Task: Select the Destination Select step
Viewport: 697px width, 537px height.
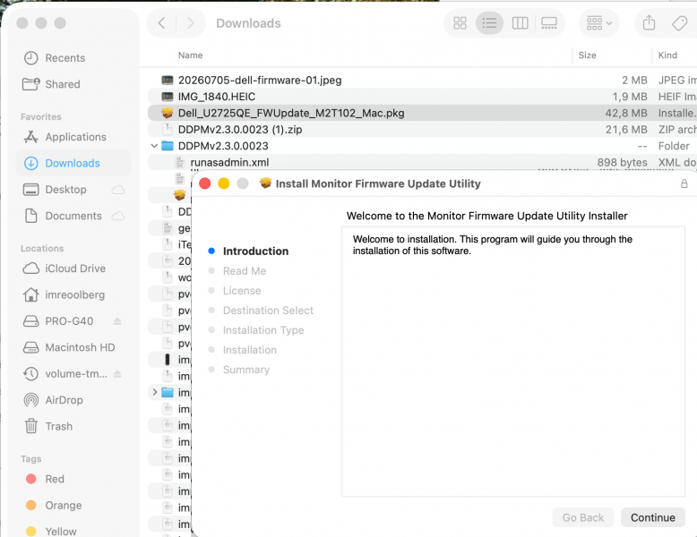Action: tap(268, 311)
